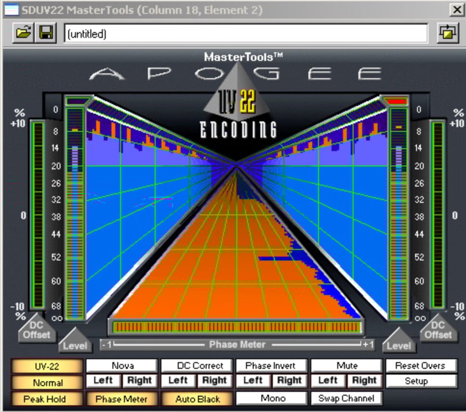
Task: Click the Phase Meter scale label
Action: [x=237, y=345]
